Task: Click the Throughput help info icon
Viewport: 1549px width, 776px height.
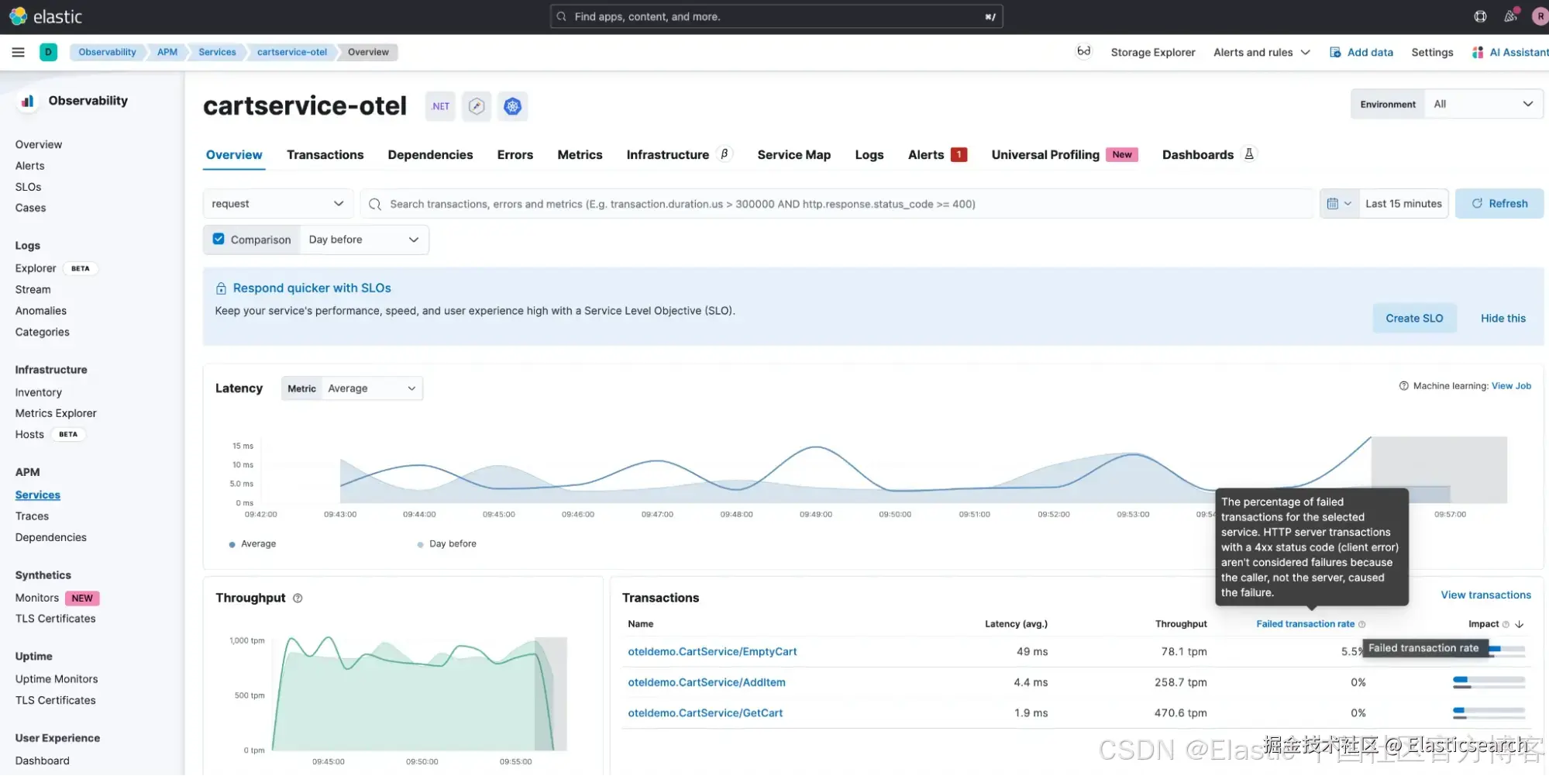Action: (x=298, y=598)
